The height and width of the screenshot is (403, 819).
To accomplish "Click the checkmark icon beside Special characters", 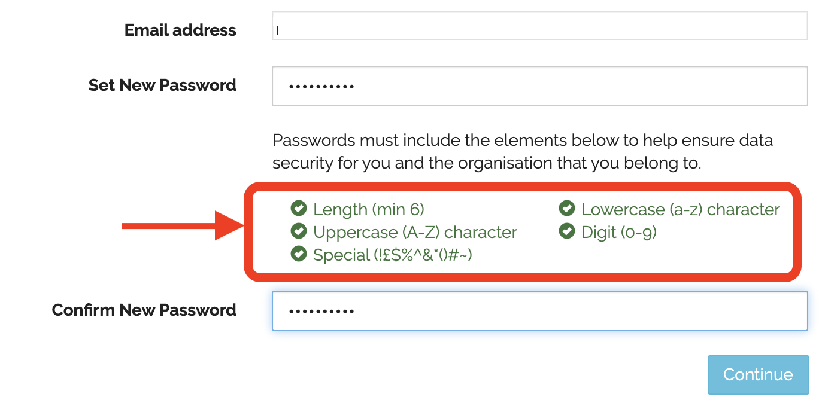I will pyautogui.click(x=298, y=254).
